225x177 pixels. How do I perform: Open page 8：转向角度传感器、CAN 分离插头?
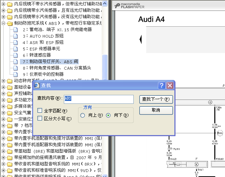57,68
